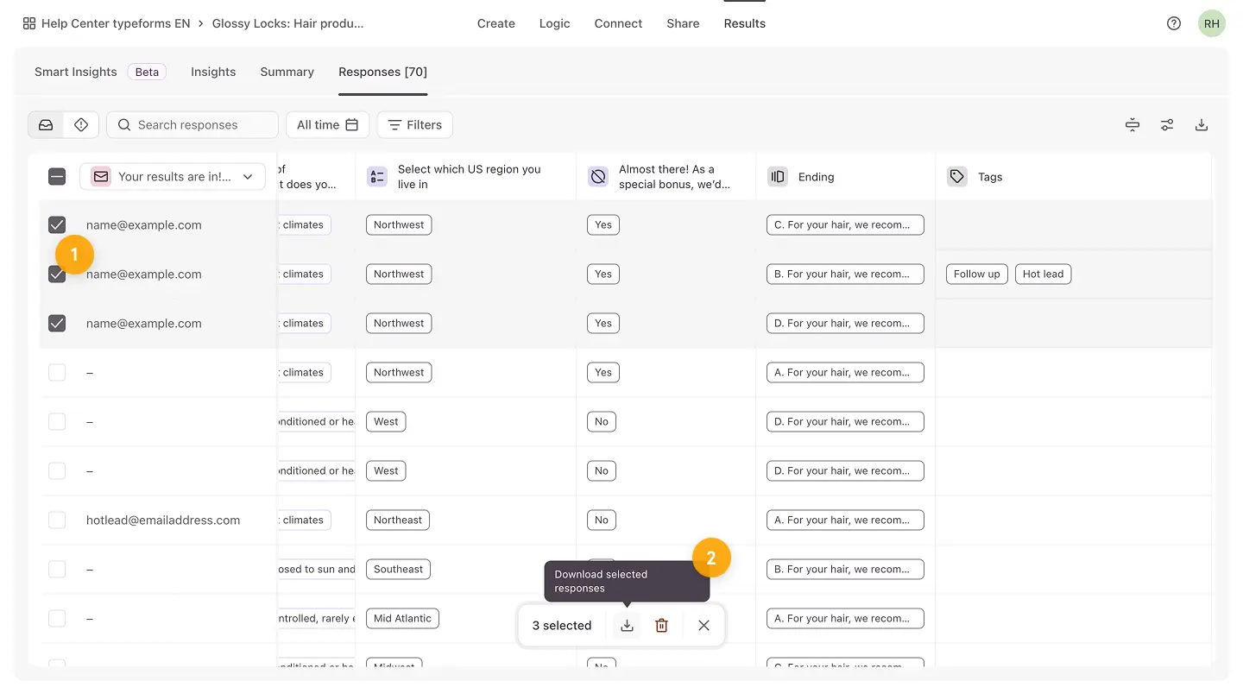Image resolution: width=1243 pixels, height=700 pixels.
Task: Click the download all responses icon
Action: point(1201,125)
